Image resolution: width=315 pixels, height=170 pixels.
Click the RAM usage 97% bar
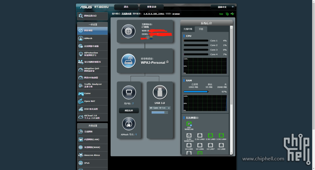pos(196,92)
